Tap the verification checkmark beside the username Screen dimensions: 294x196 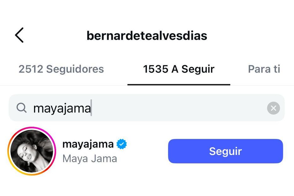(122, 144)
